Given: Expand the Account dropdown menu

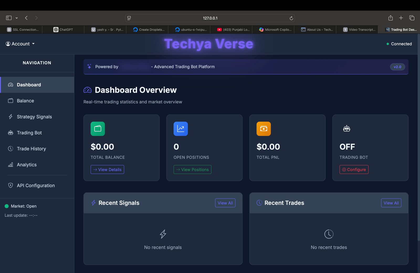Looking at the screenshot, I should (20, 44).
